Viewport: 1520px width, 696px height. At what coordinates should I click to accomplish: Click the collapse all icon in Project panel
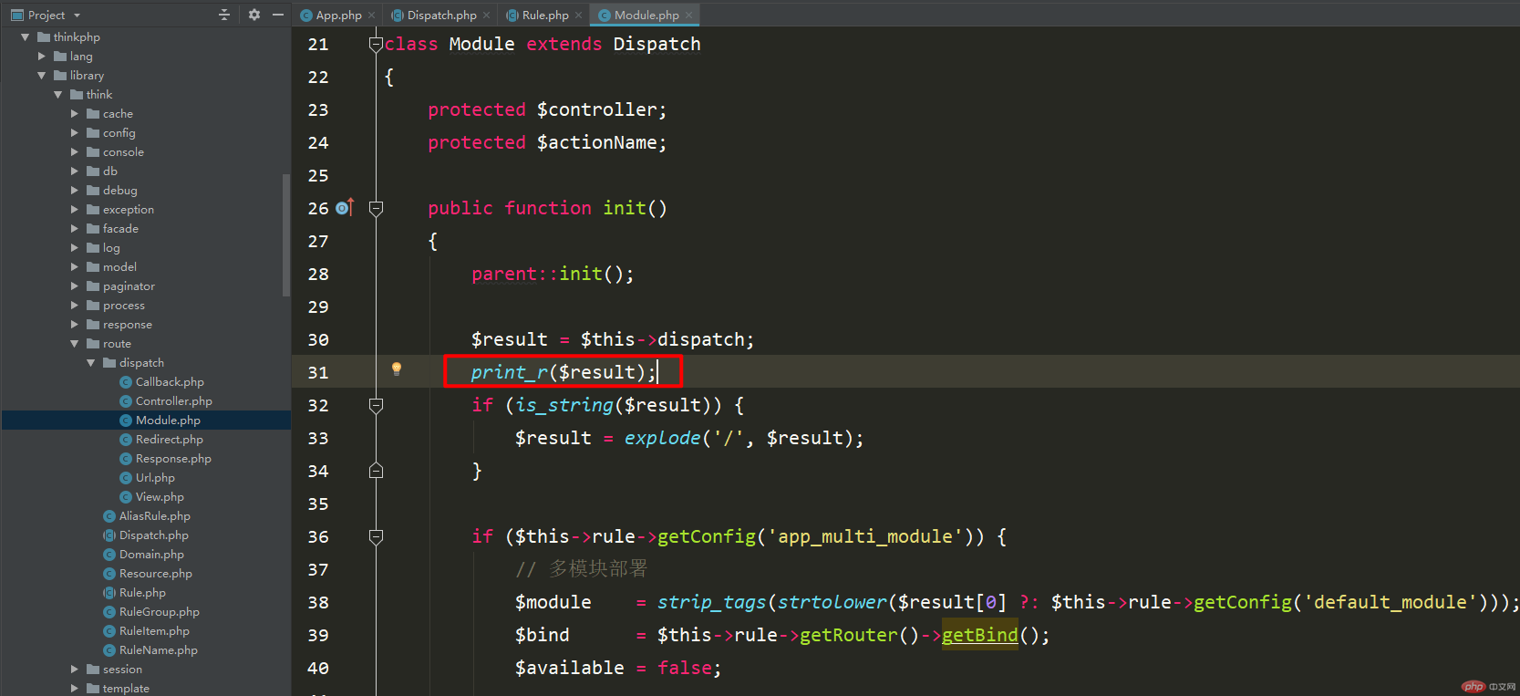(224, 15)
